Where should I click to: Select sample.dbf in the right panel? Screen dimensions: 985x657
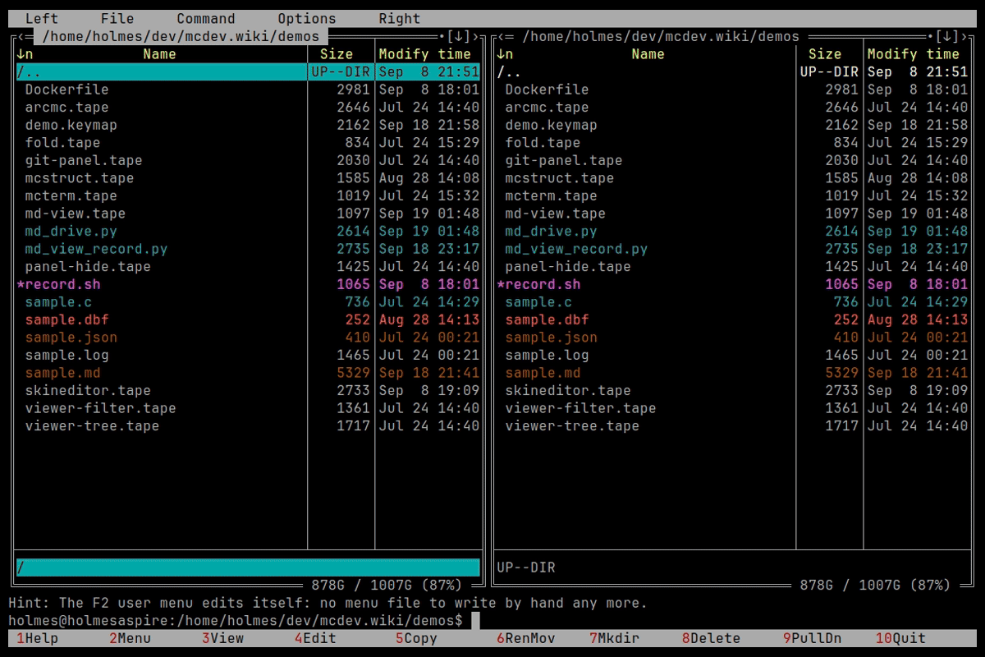tap(732, 319)
